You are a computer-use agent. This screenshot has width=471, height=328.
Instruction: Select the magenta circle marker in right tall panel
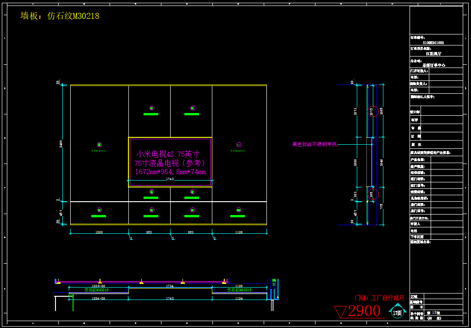pos(238,144)
